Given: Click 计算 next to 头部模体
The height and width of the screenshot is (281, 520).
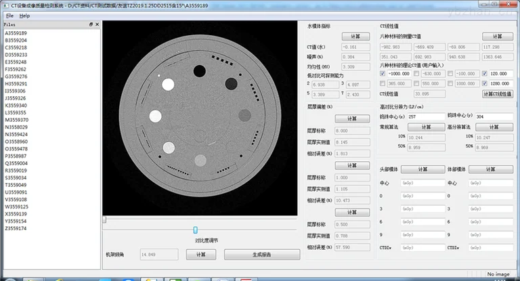Looking at the screenshot, I should 422,169.
